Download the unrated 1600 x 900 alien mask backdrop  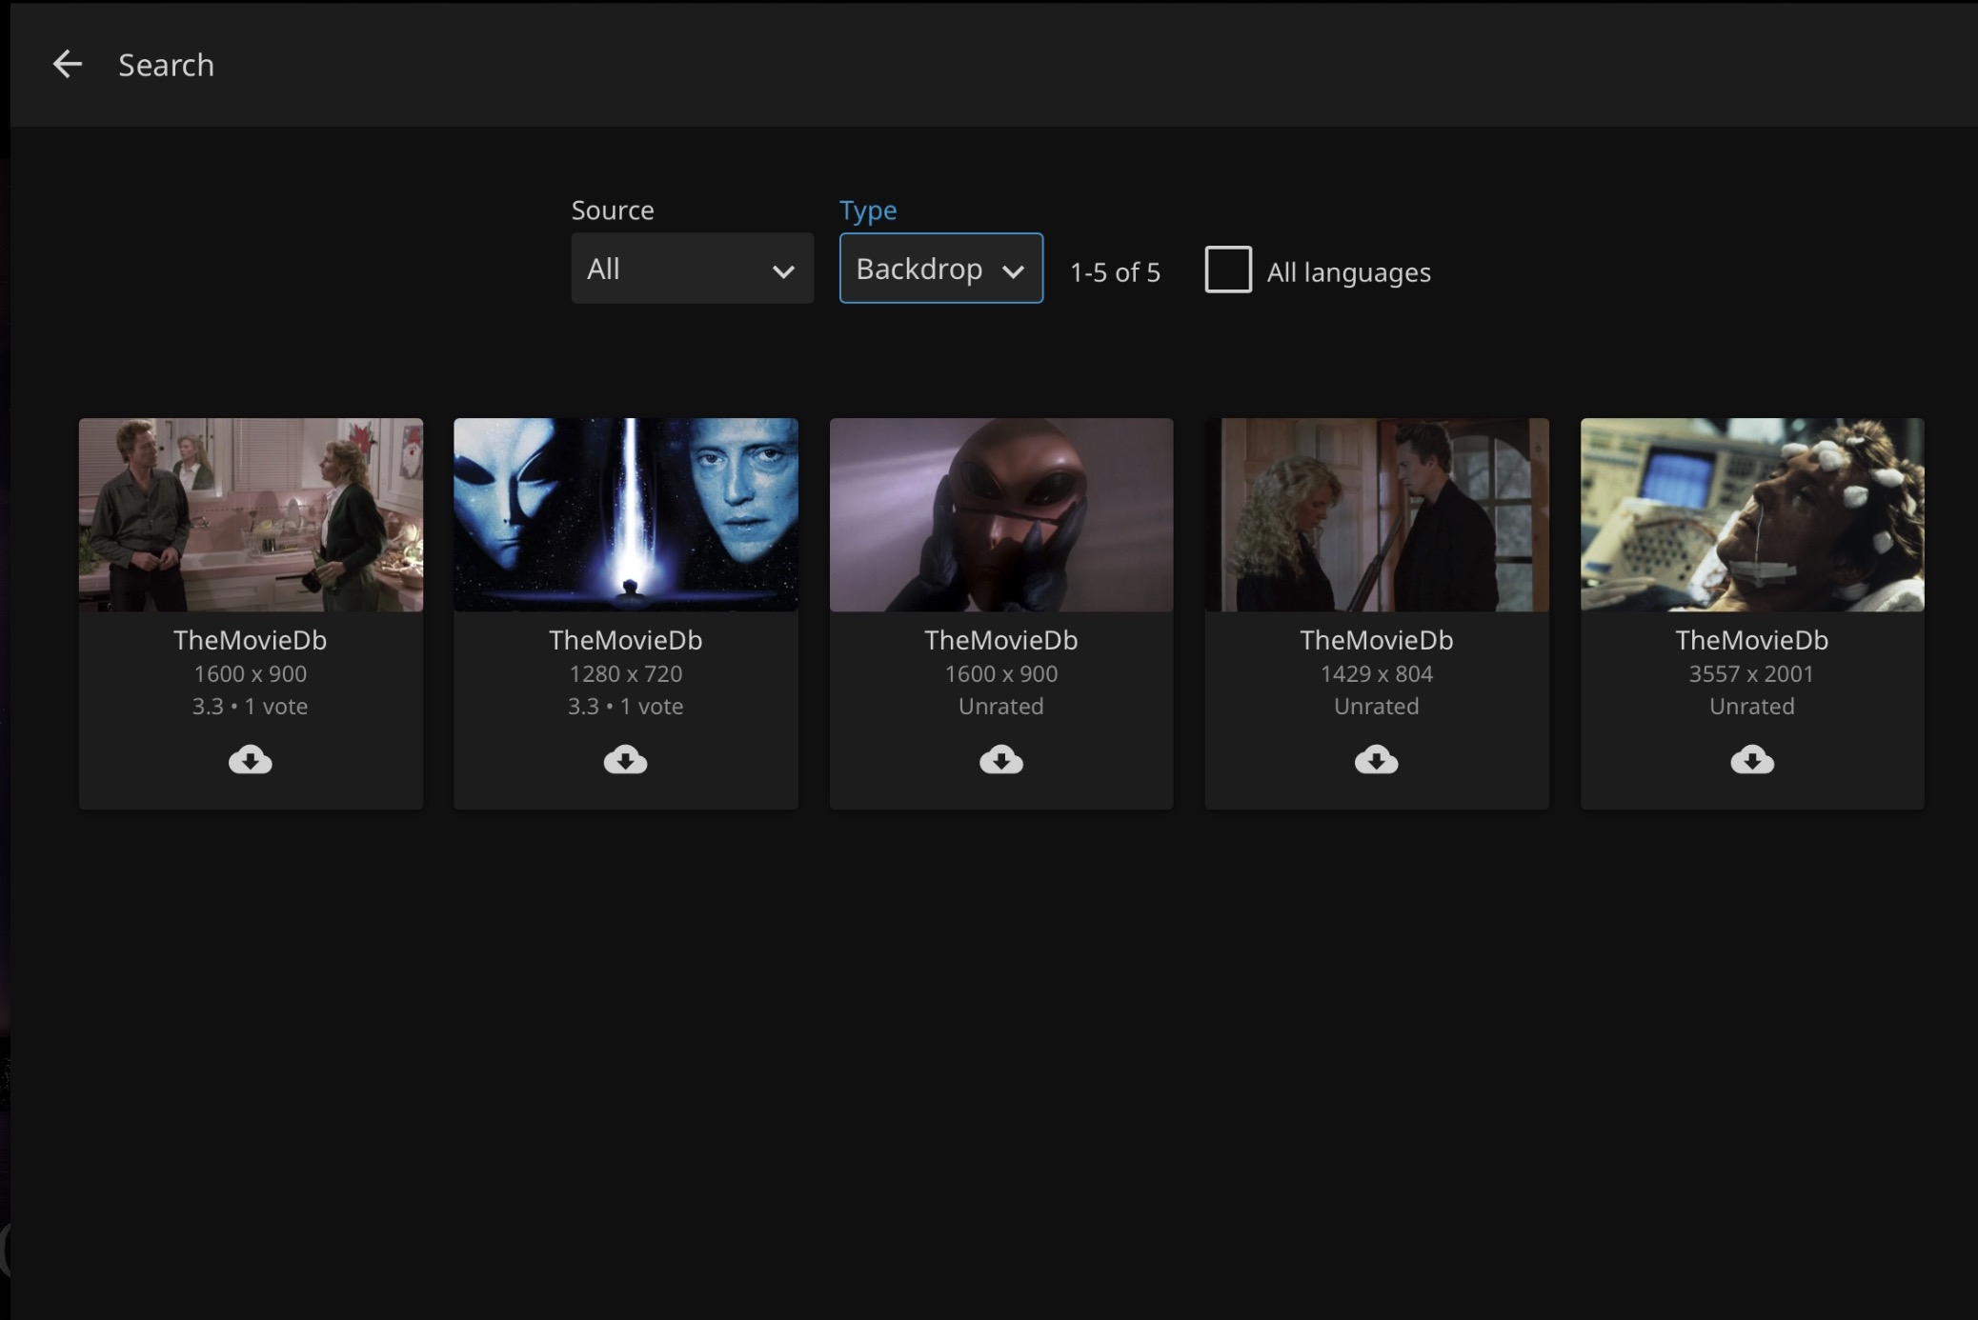(x=1000, y=760)
